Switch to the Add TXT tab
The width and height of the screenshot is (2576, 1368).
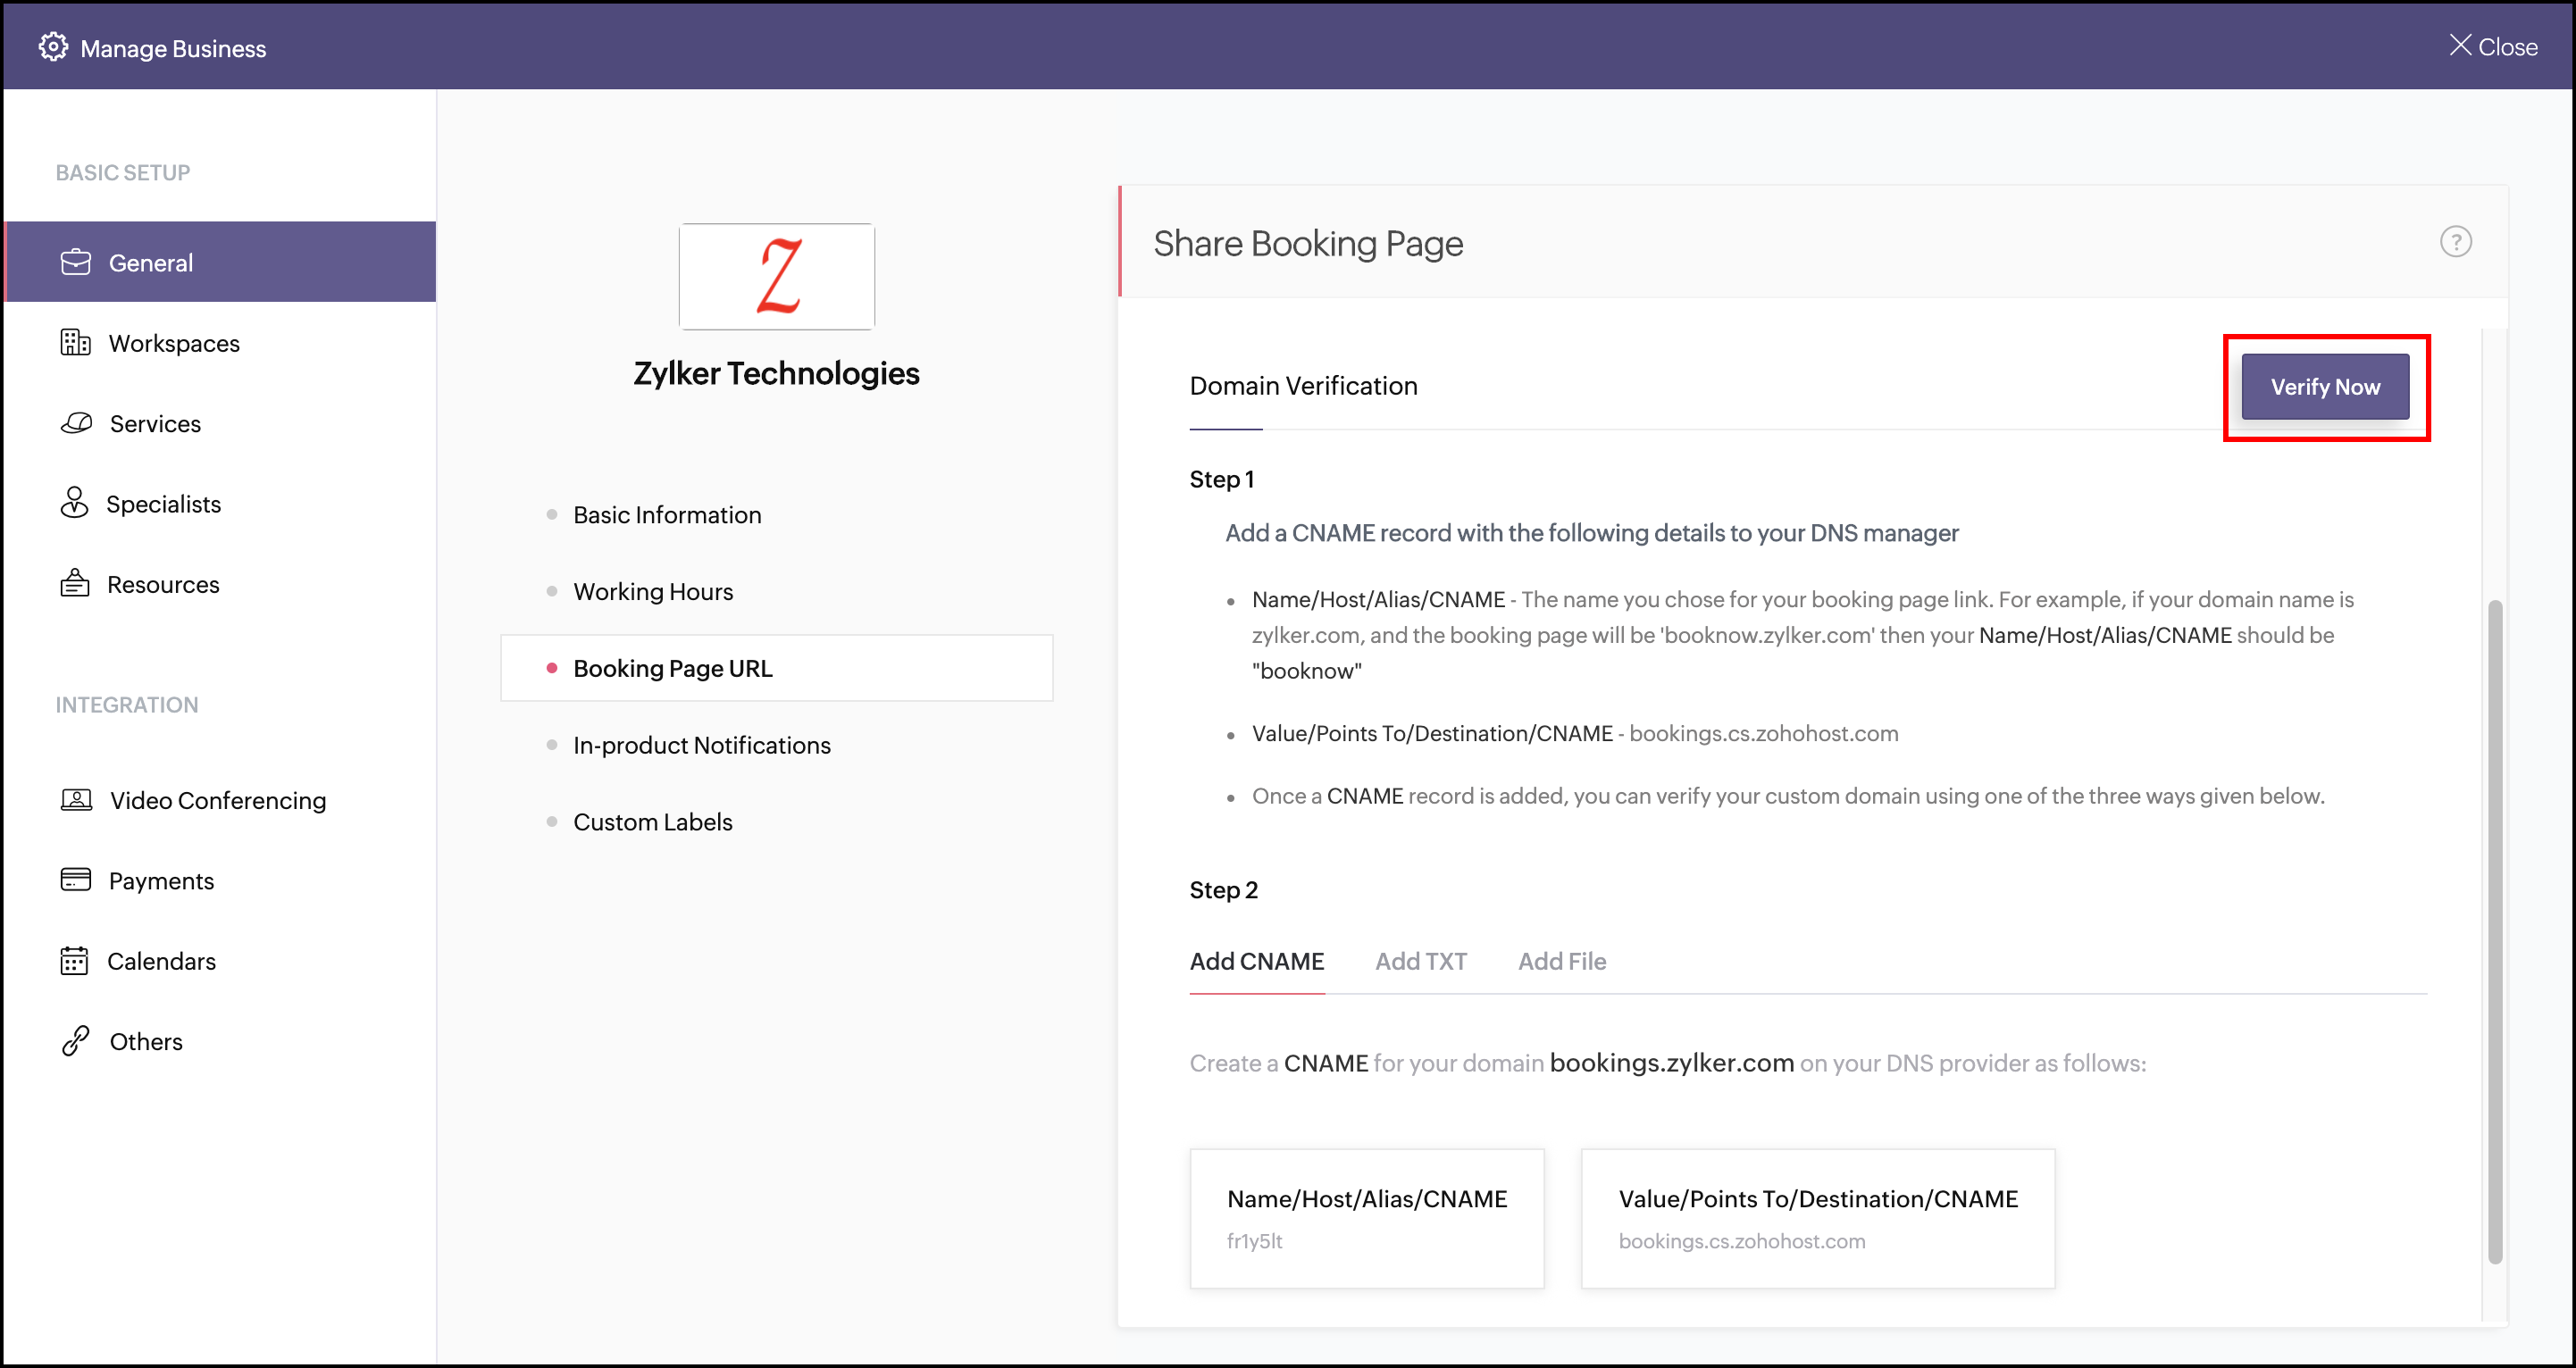point(1420,961)
